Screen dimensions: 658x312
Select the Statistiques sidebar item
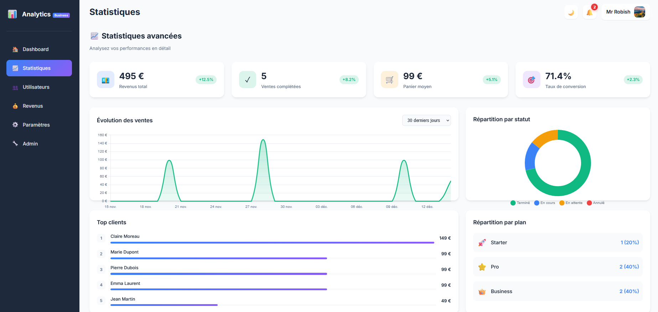(x=39, y=68)
